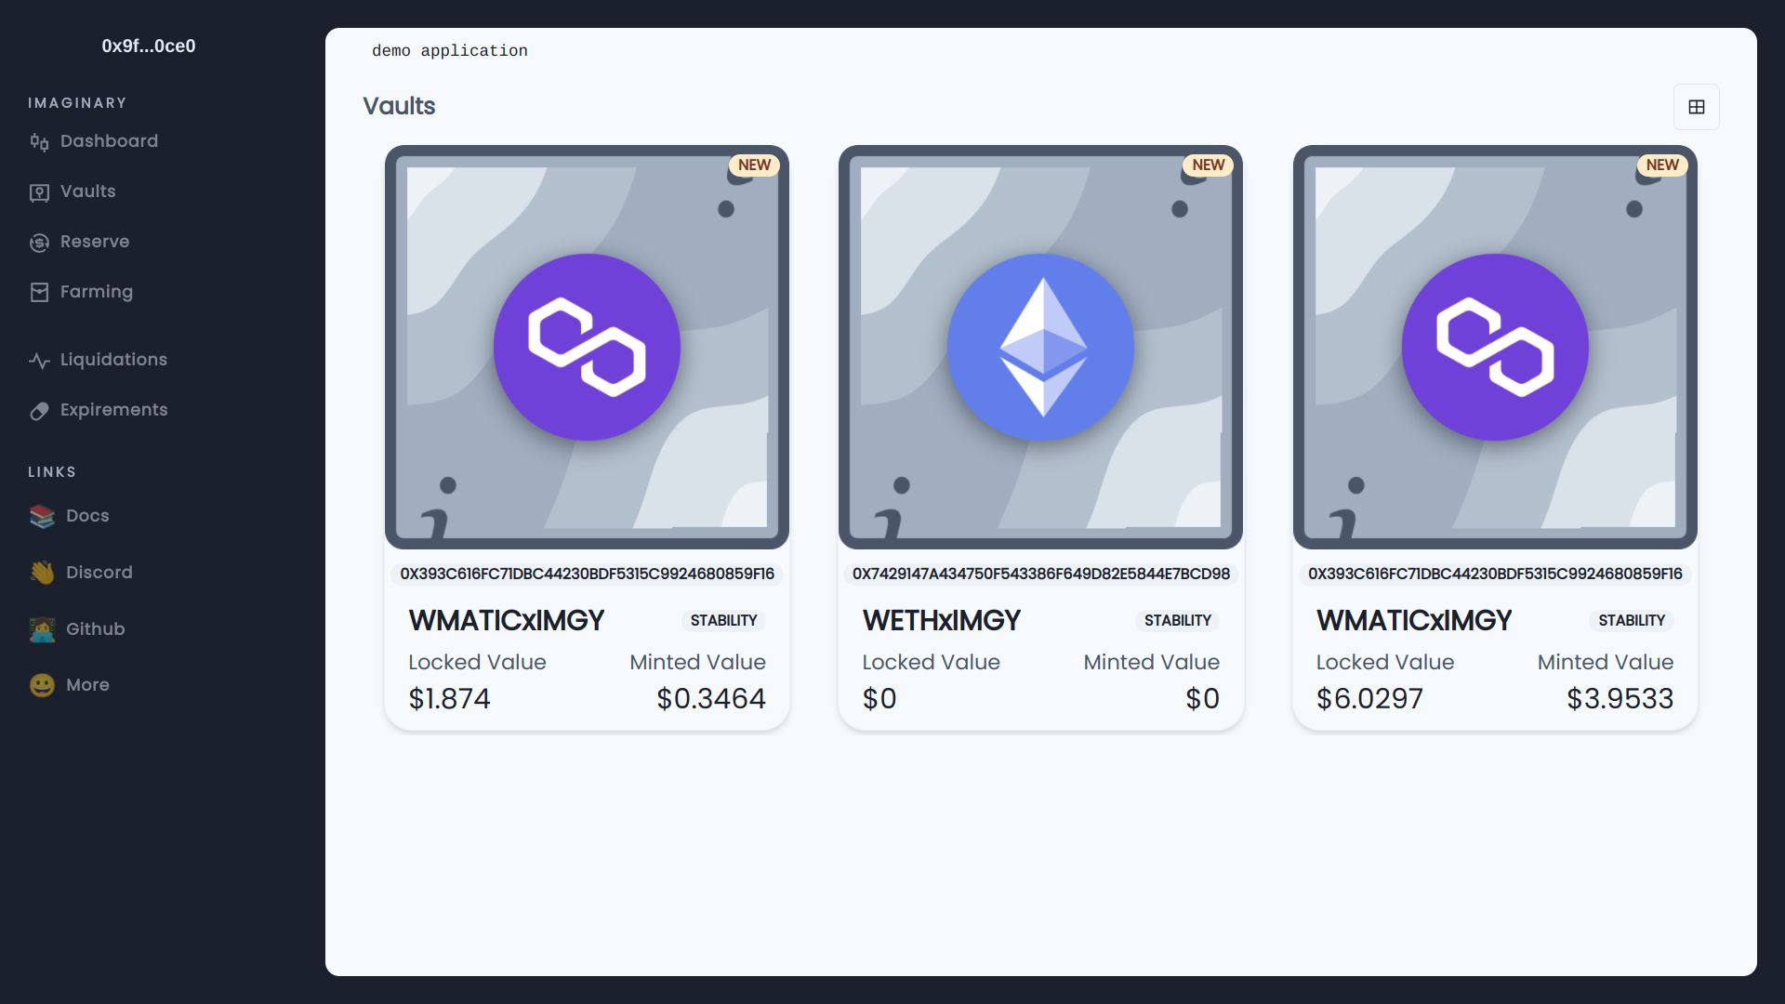The height and width of the screenshot is (1004, 1785).
Task: Click the Github sidebar link
Action: click(x=95, y=628)
